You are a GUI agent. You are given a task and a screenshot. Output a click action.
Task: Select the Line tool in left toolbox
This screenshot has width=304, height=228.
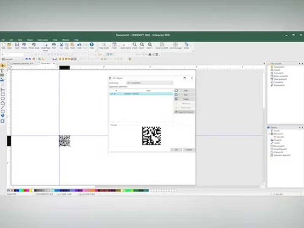pos(2,107)
